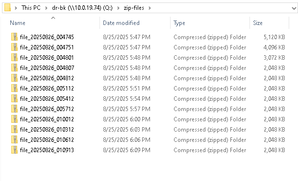Select the zip icon next to file_20250826_010312
Screen dimensions: 298x181
14,129
